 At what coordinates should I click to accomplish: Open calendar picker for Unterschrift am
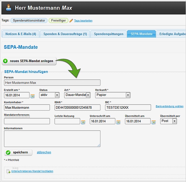[118, 122]
